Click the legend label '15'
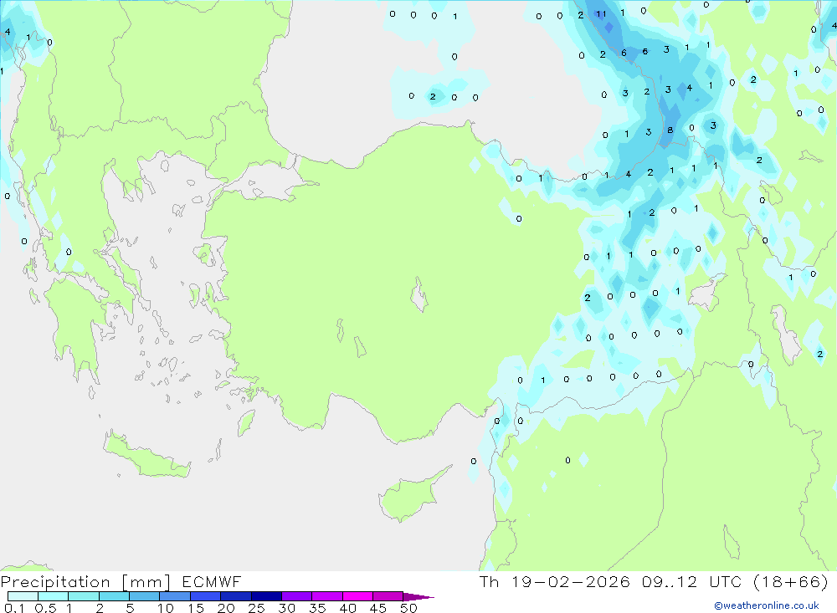 pos(196,608)
